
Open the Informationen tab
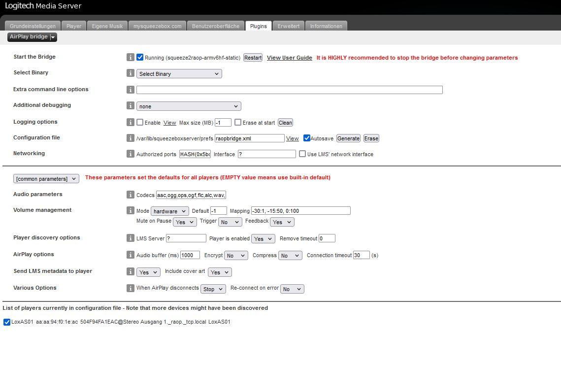pos(326,26)
